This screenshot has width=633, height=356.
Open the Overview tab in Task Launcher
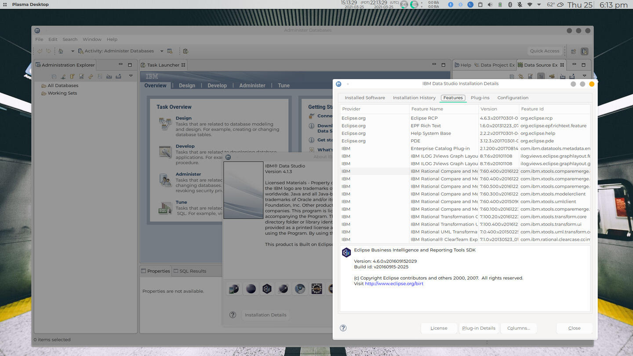pyautogui.click(x=155, y=85)
